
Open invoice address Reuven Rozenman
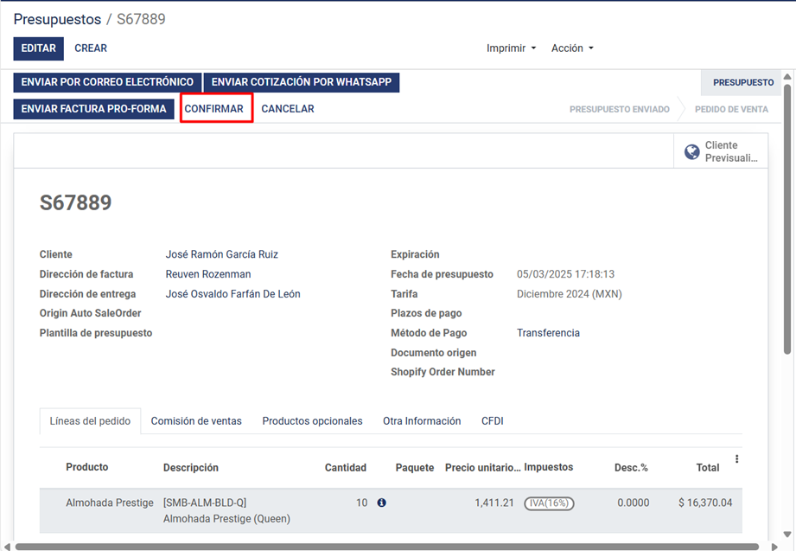click(x=208, y=274)
